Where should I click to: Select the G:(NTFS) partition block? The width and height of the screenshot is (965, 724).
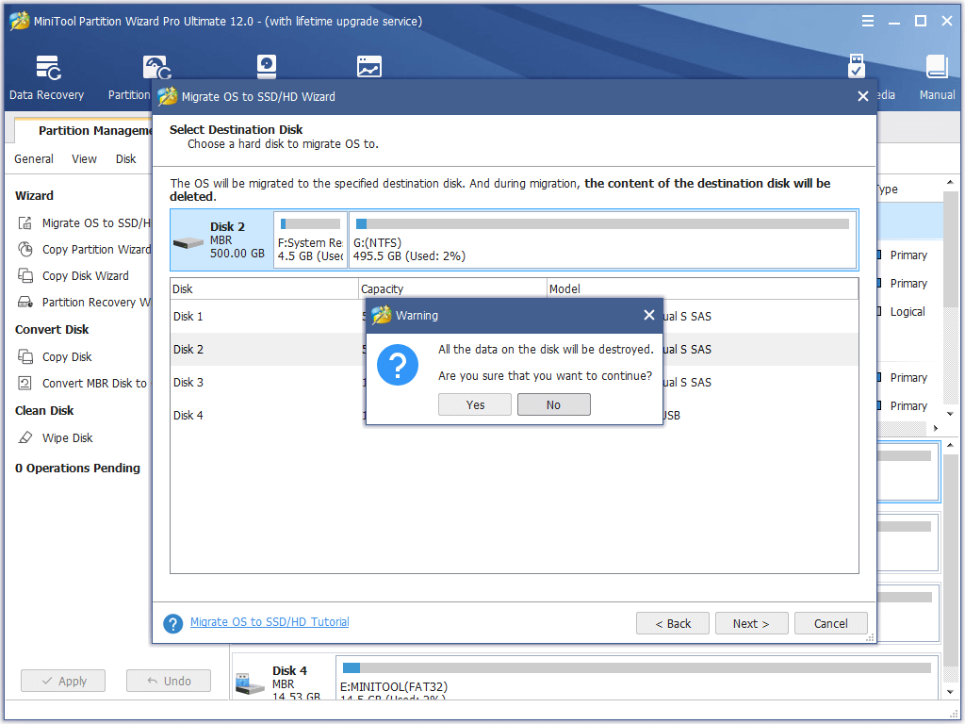coord(602,239)
